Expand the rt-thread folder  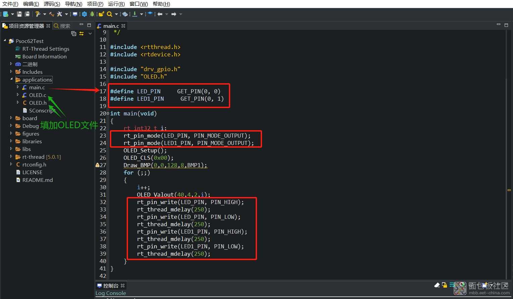(11, 156)
